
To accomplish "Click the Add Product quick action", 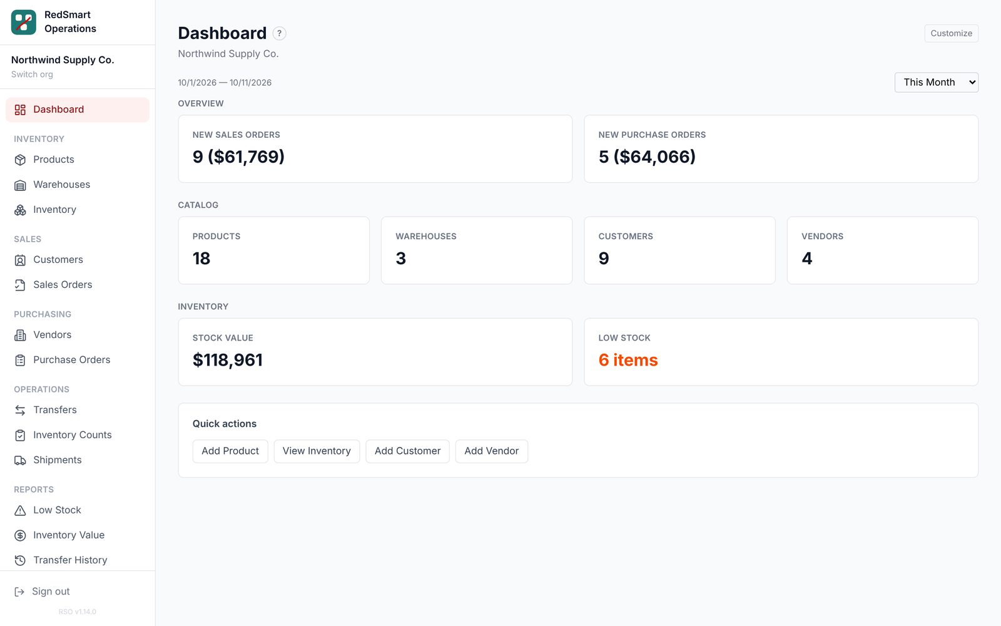I will 230,451.
